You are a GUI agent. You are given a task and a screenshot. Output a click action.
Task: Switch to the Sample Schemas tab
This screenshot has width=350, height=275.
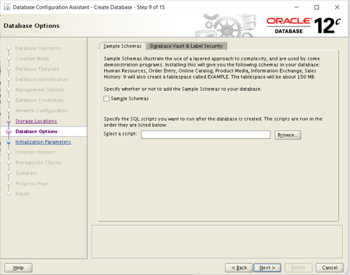[122, 46]
